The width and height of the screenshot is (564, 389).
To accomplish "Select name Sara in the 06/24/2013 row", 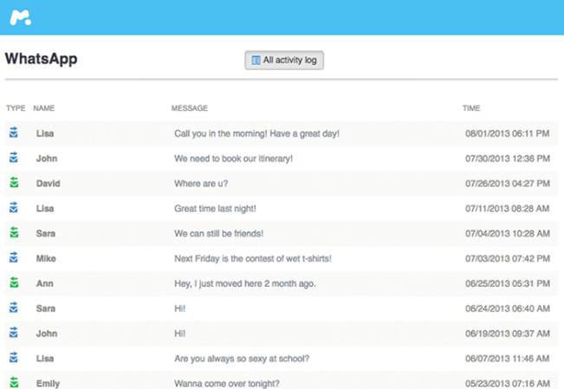I will point(46,308).
